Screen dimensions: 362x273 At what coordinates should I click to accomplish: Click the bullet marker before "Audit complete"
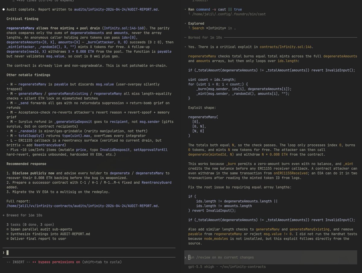[4, 9]
